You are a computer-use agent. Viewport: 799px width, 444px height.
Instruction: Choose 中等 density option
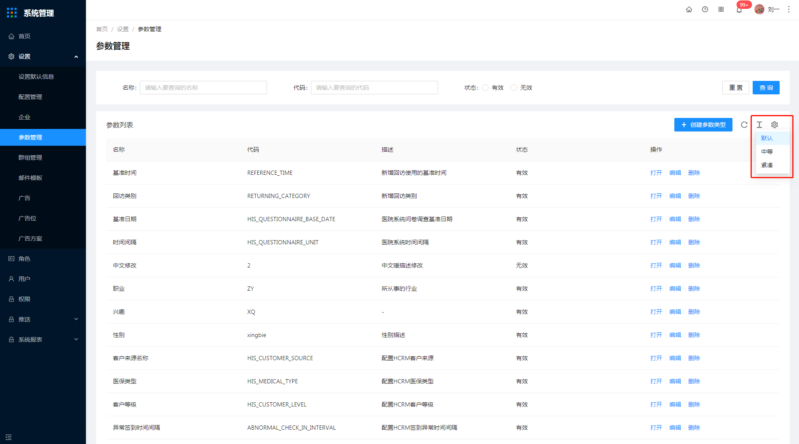point(773,152)
